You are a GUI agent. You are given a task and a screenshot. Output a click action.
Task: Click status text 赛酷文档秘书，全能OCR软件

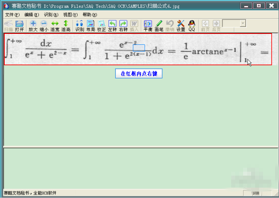point(30,193)
